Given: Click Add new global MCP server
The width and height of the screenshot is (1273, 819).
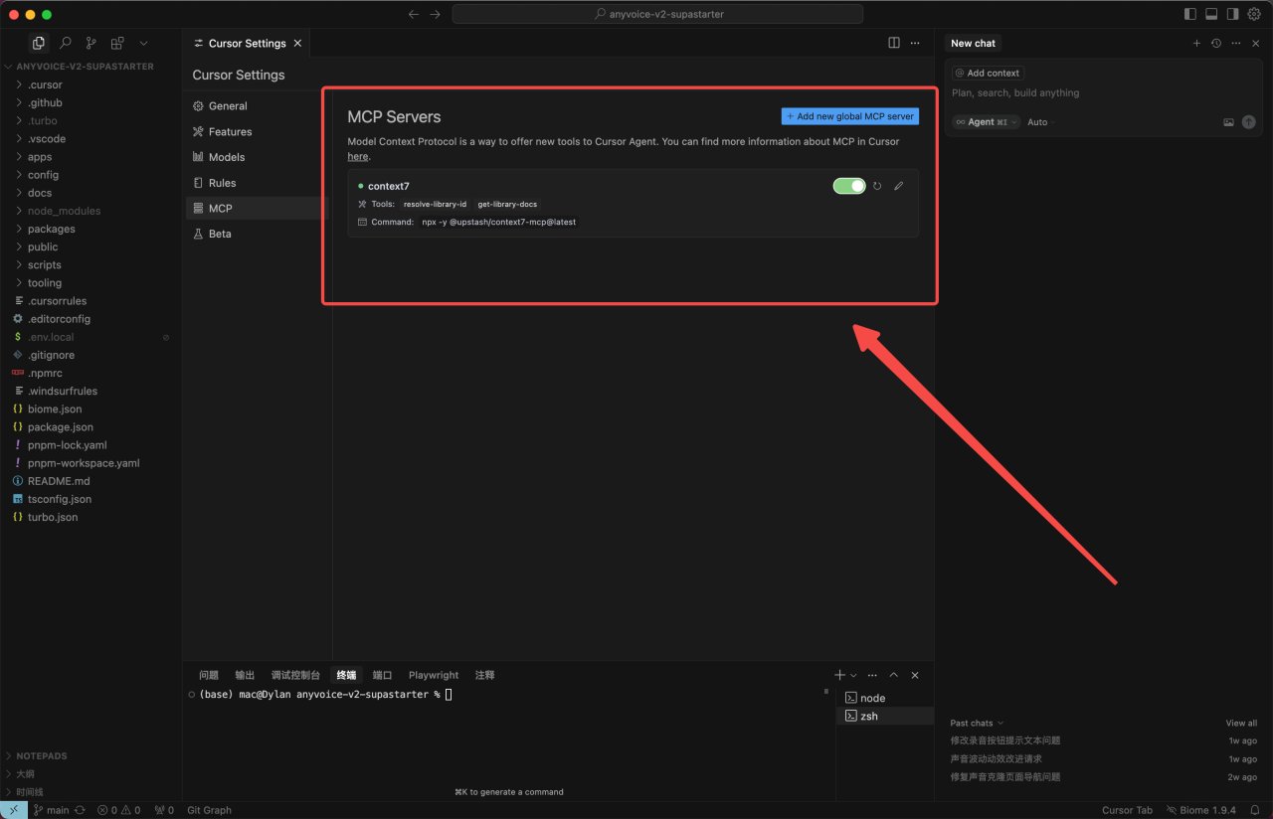Looking at the screenshot, I should click(850, 116).
